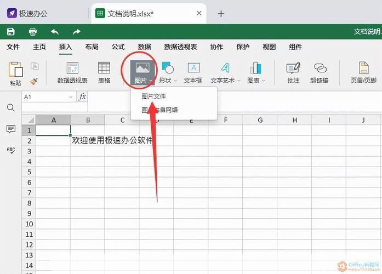Screen dimensions: 382x274
Task: Select cell A1 in the grid
Action: coord(53,130)
